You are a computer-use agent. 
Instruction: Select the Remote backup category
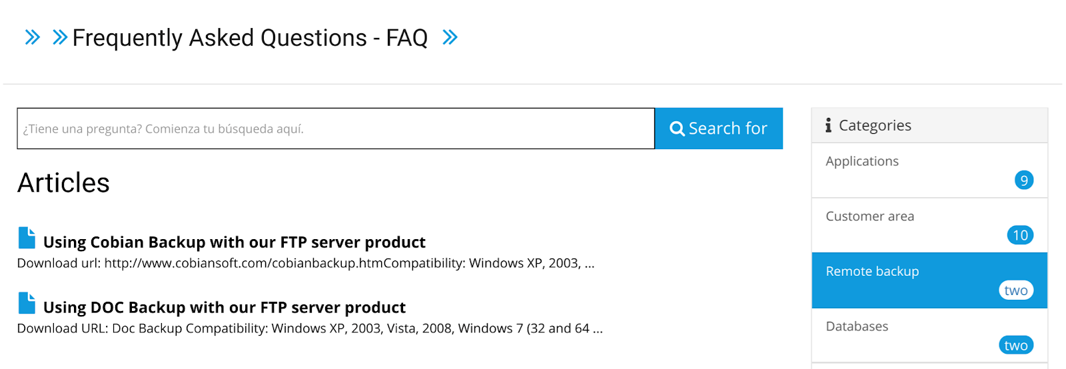[929, 280]
